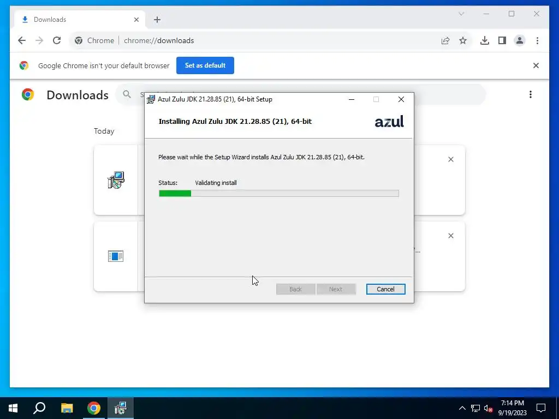
Task: Open the taskbar clock and date
Action: (512, 408)
